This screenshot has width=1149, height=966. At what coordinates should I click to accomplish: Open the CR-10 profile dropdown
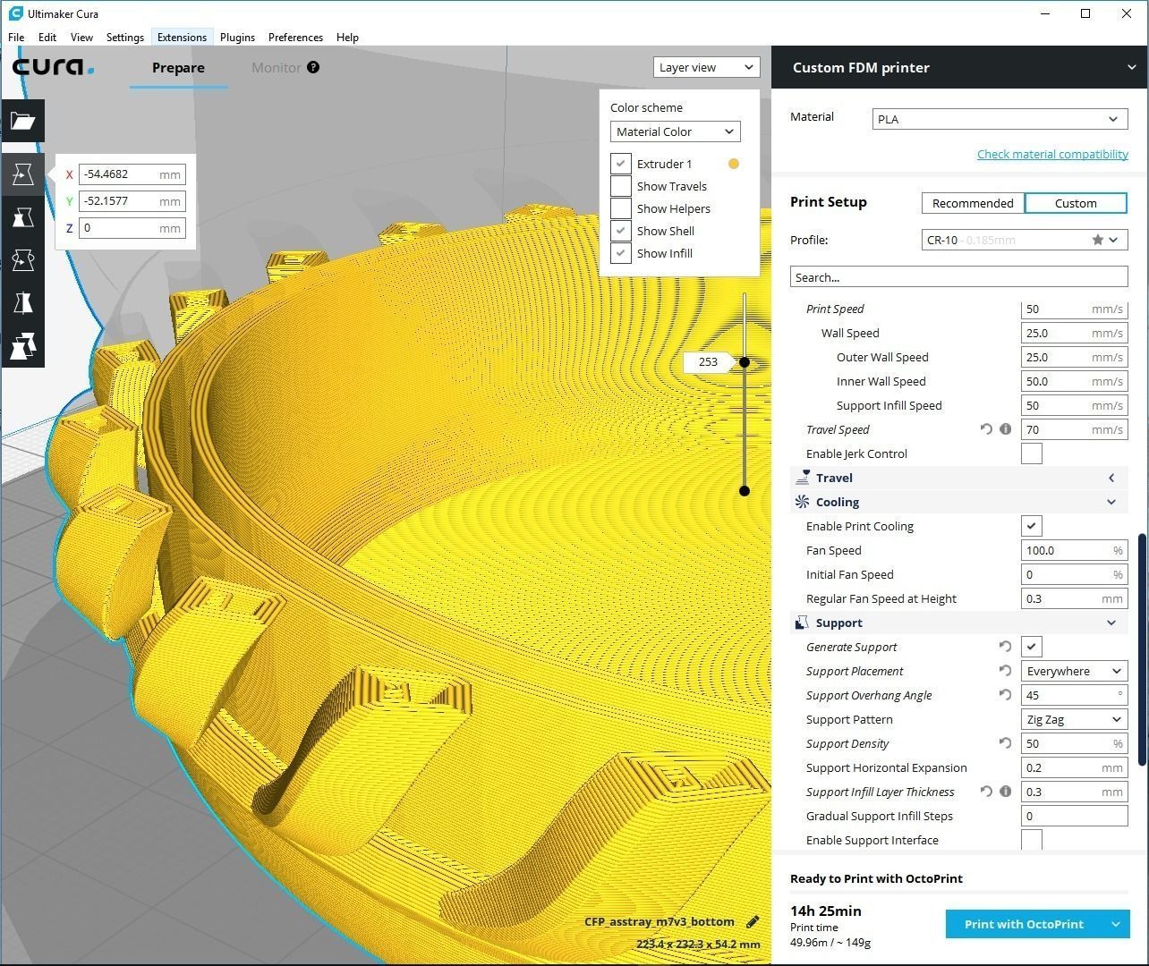coord(1025,240)
